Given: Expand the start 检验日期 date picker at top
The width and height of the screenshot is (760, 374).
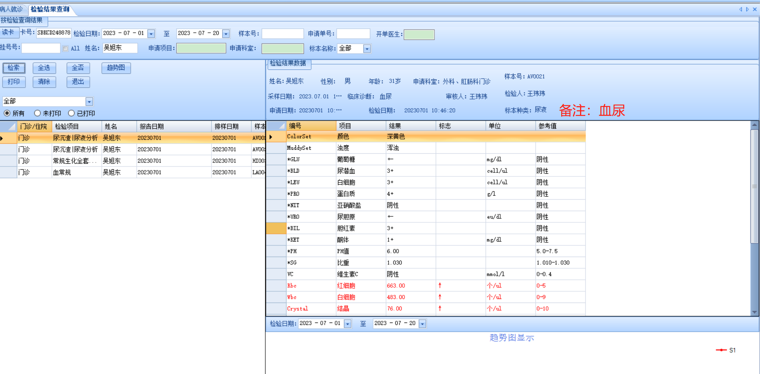Looking at the screenshot, I should click(x=151, y=34).
